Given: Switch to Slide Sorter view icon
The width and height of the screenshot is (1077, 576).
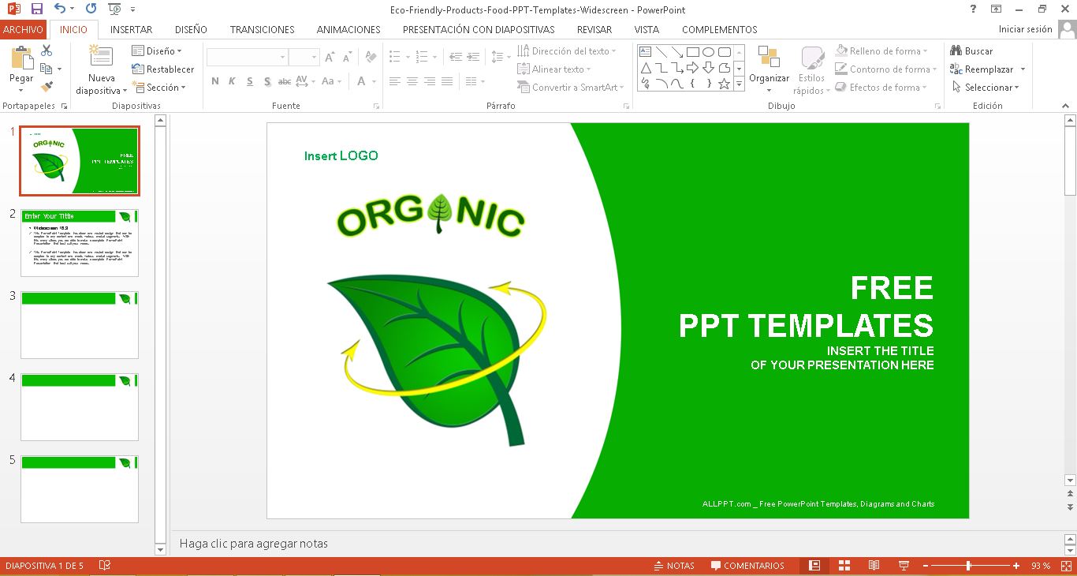Looking at the screenshot, I should pyautogui.click(x=844, y=566).
